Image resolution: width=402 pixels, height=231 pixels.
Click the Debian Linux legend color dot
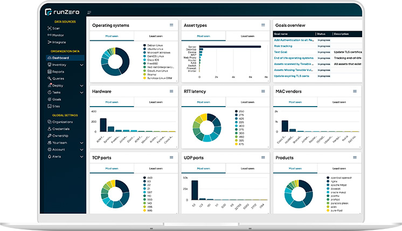pos(144,45)
